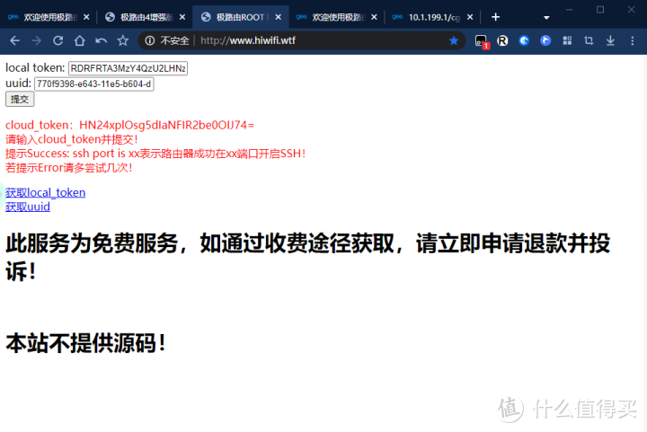Click the second blue round extension icon
The image size is (647, 432).
point(545,40)
